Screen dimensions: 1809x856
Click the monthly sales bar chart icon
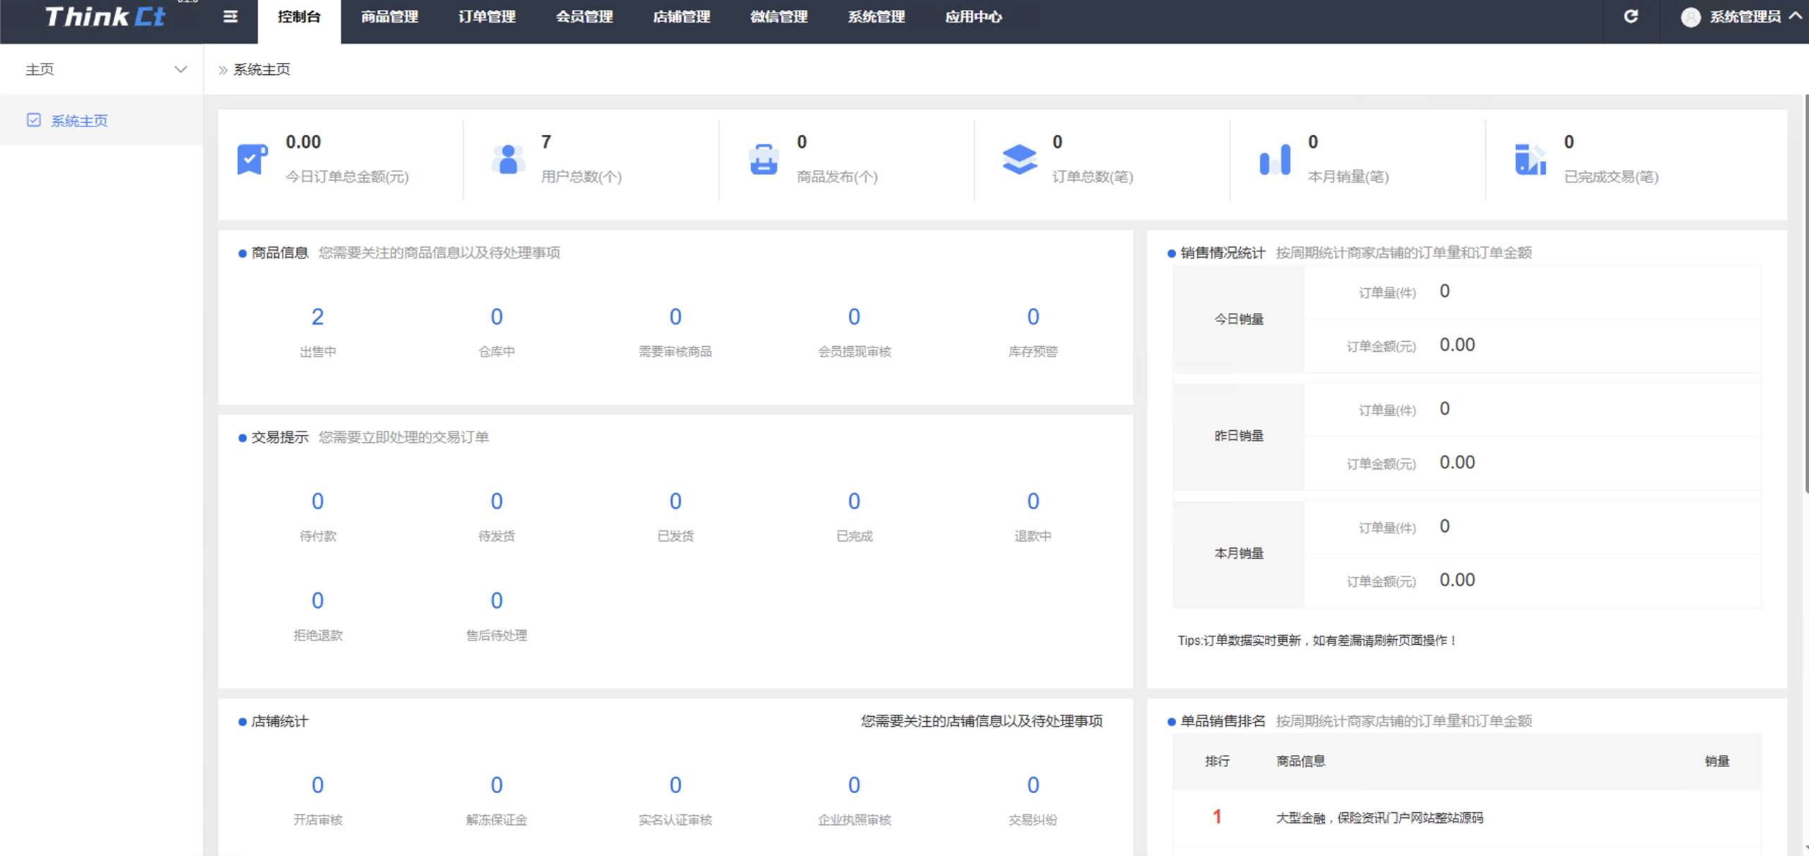tap(1275, 159)
